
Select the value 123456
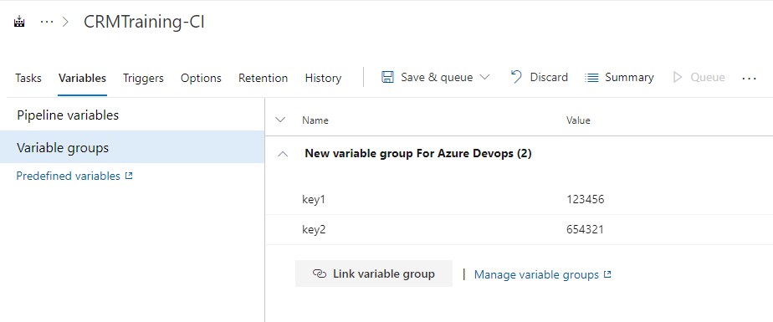585,200
